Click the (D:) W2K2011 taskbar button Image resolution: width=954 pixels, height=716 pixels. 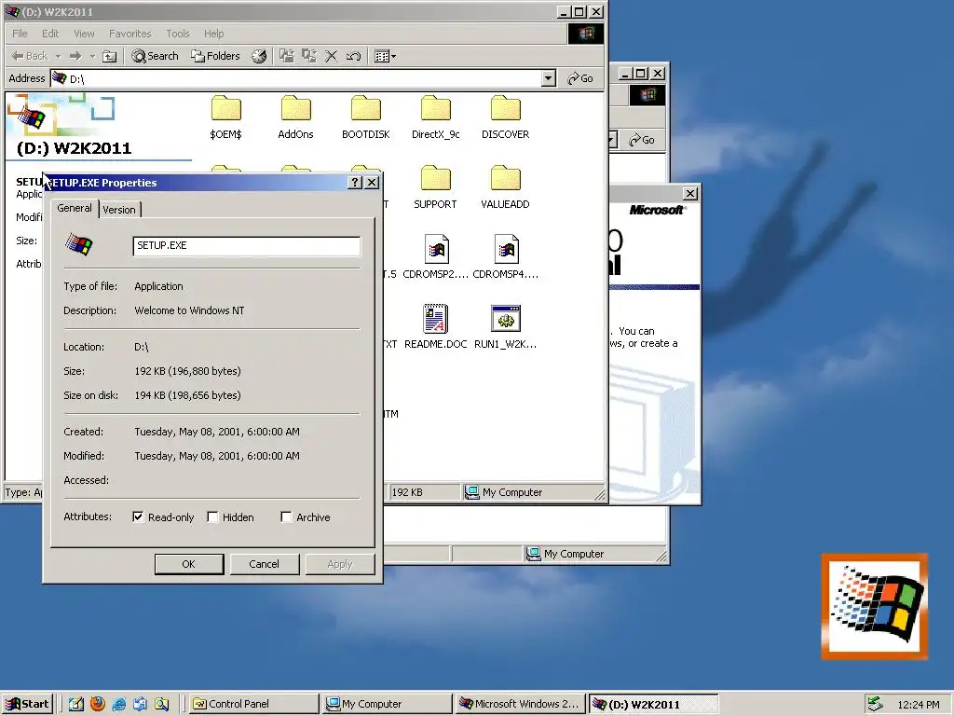pos(653,704)
